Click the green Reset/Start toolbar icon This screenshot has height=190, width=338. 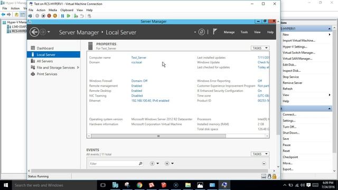[x=69, y=16]
